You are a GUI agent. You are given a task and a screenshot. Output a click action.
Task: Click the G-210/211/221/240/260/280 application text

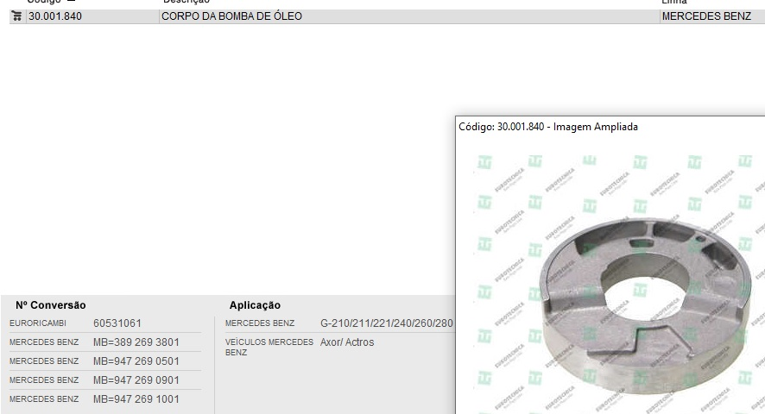pyautogui.click(x=386, y=323)
